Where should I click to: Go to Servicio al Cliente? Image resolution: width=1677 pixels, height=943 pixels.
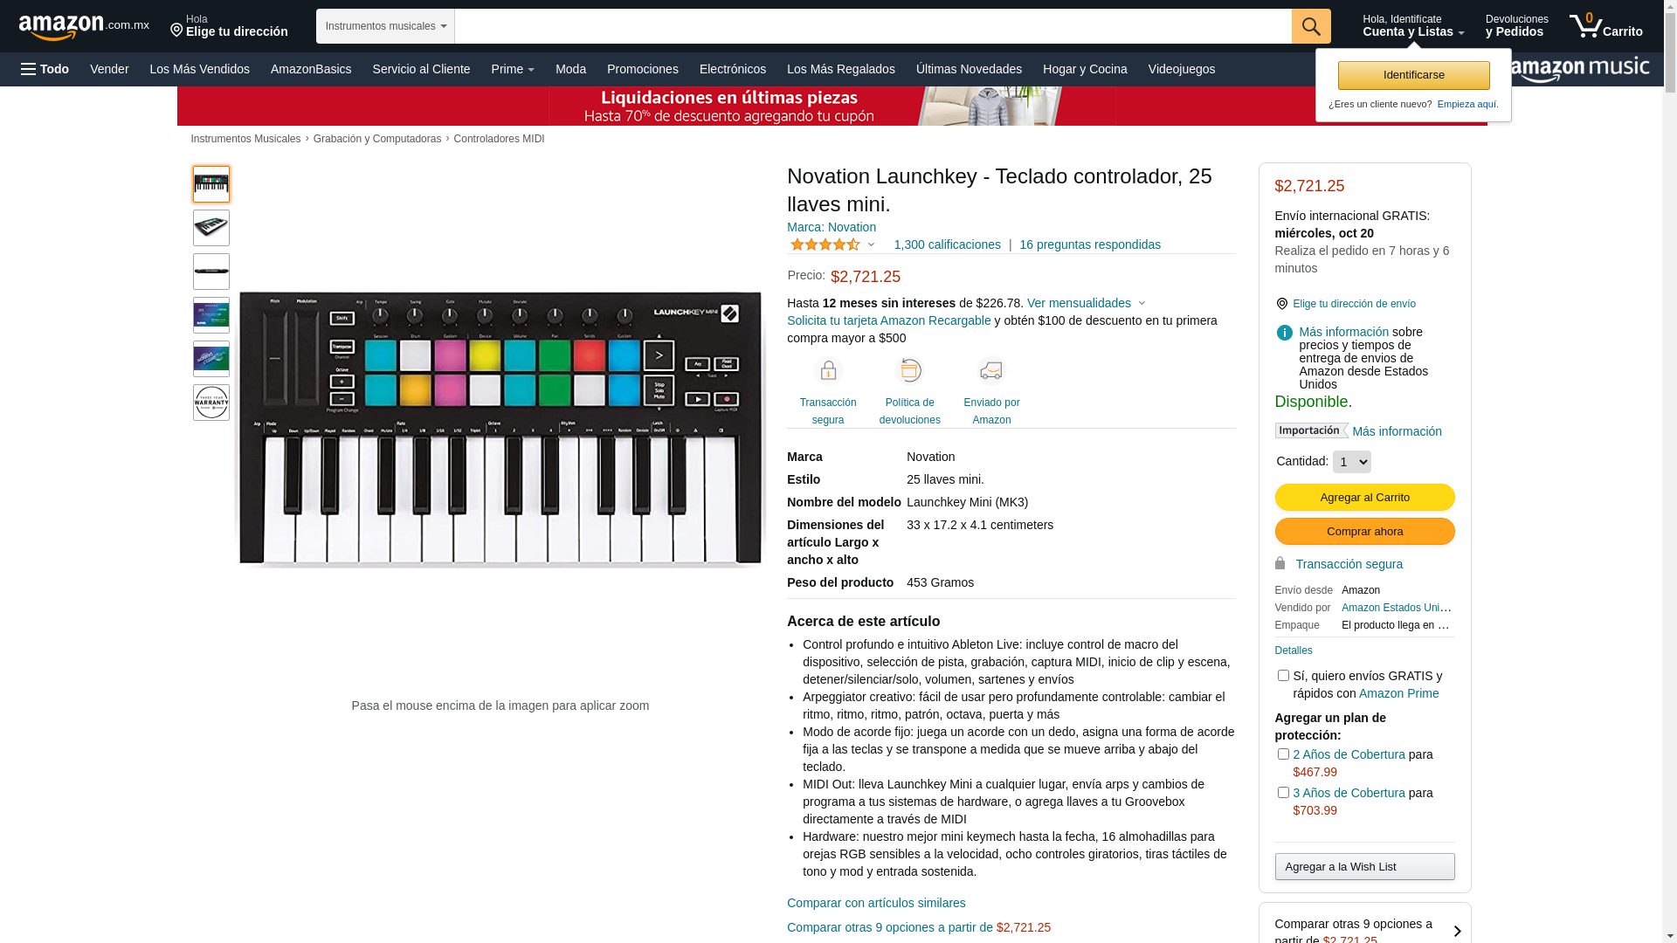pos(421,69)
